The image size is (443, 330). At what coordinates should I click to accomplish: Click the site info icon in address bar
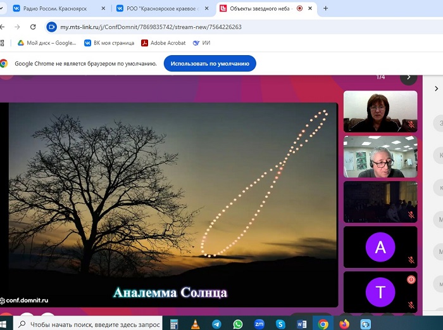[x=51, y=27]
